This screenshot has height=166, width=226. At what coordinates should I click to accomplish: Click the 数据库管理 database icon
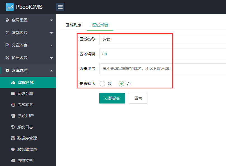12,138
